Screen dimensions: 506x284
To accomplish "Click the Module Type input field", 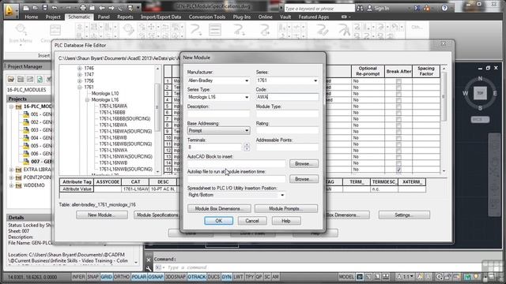I will tap(287, 114).
